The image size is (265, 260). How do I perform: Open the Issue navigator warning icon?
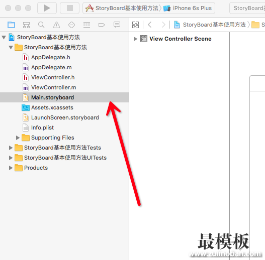click(x=56, y=25)
